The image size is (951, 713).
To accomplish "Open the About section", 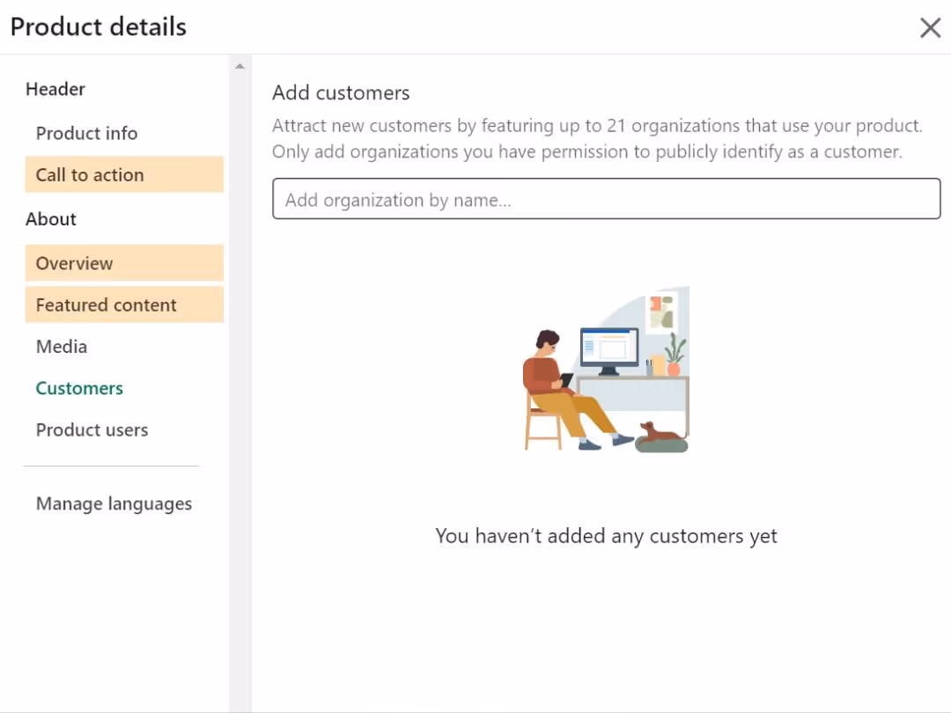I will coord(50,218).
